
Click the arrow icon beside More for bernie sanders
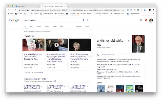click(26, 72)
